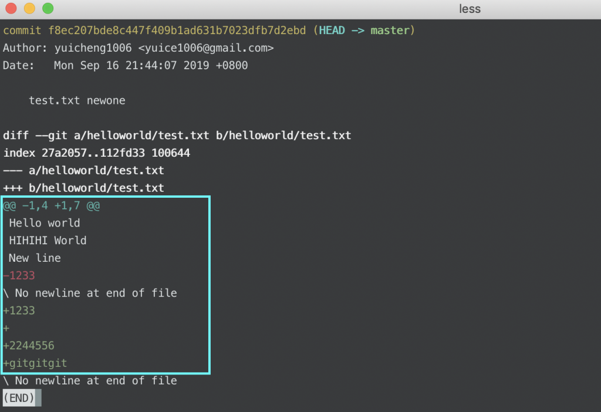Click the date line Mon Sep 16
The width and height of the screenshot is (601, 412).
pyautogui.click(x=126, y=65)
